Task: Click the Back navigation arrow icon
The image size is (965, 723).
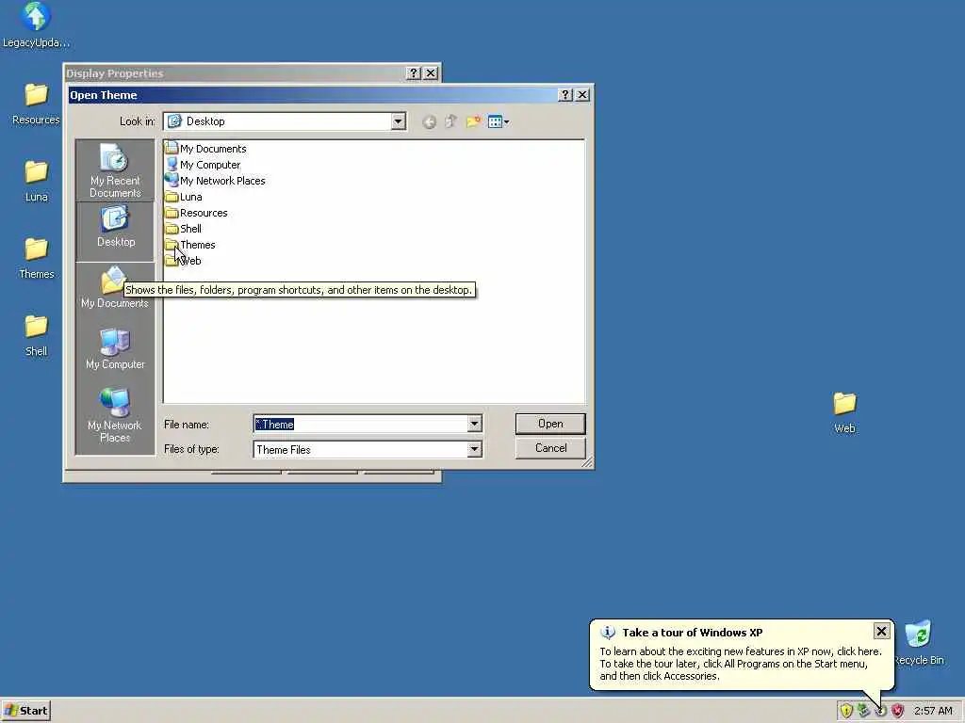Action: pyautogui.click(x=429, y=121)
